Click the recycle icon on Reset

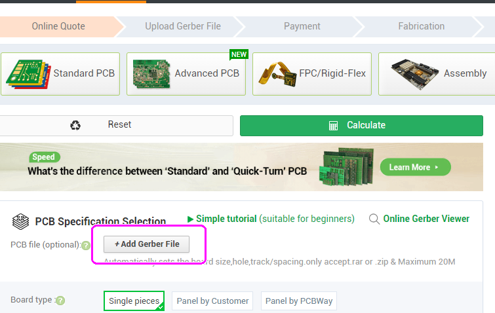pos(75,125)
